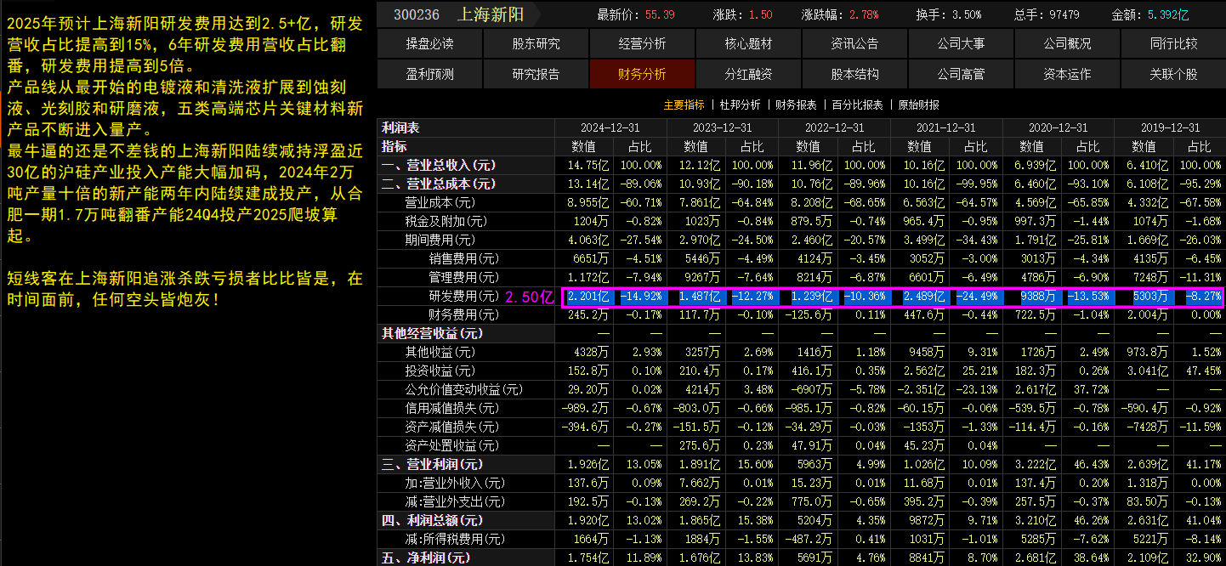Open 杜邦分析 sub-navigation link
This screenshot has width=1226, height=566.
[x=740, y=105]
